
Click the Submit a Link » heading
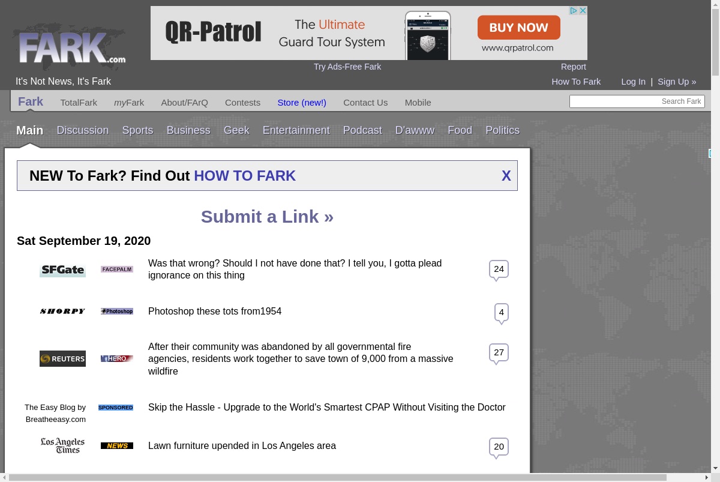tap(267, 217)
